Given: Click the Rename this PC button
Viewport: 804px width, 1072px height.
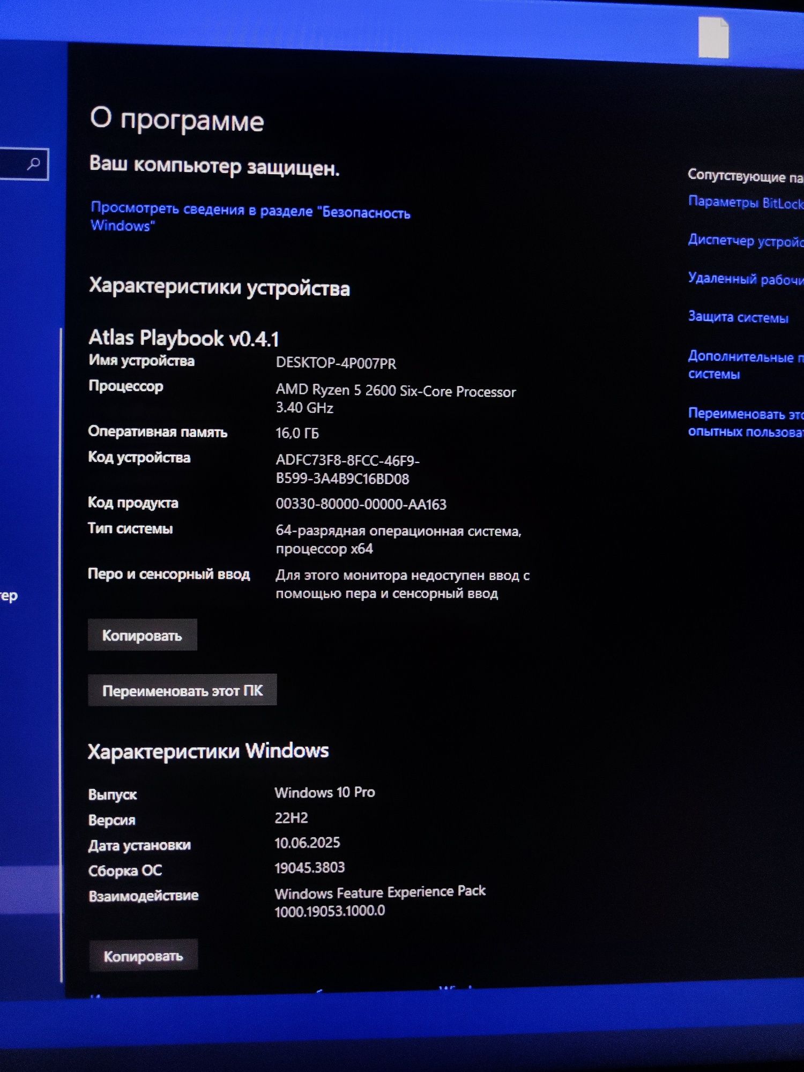Looking at the screenshot, I should pyautogui.click(x=182, y=690).
